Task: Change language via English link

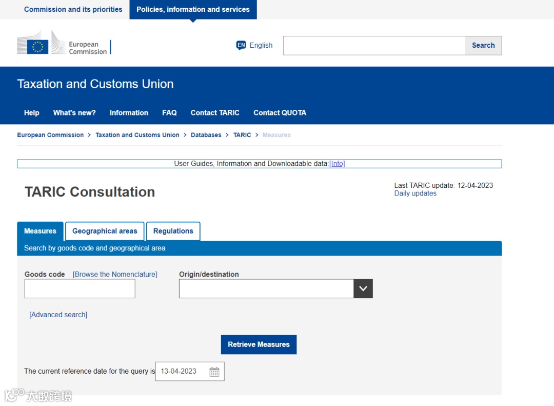Action: point(261,45)
